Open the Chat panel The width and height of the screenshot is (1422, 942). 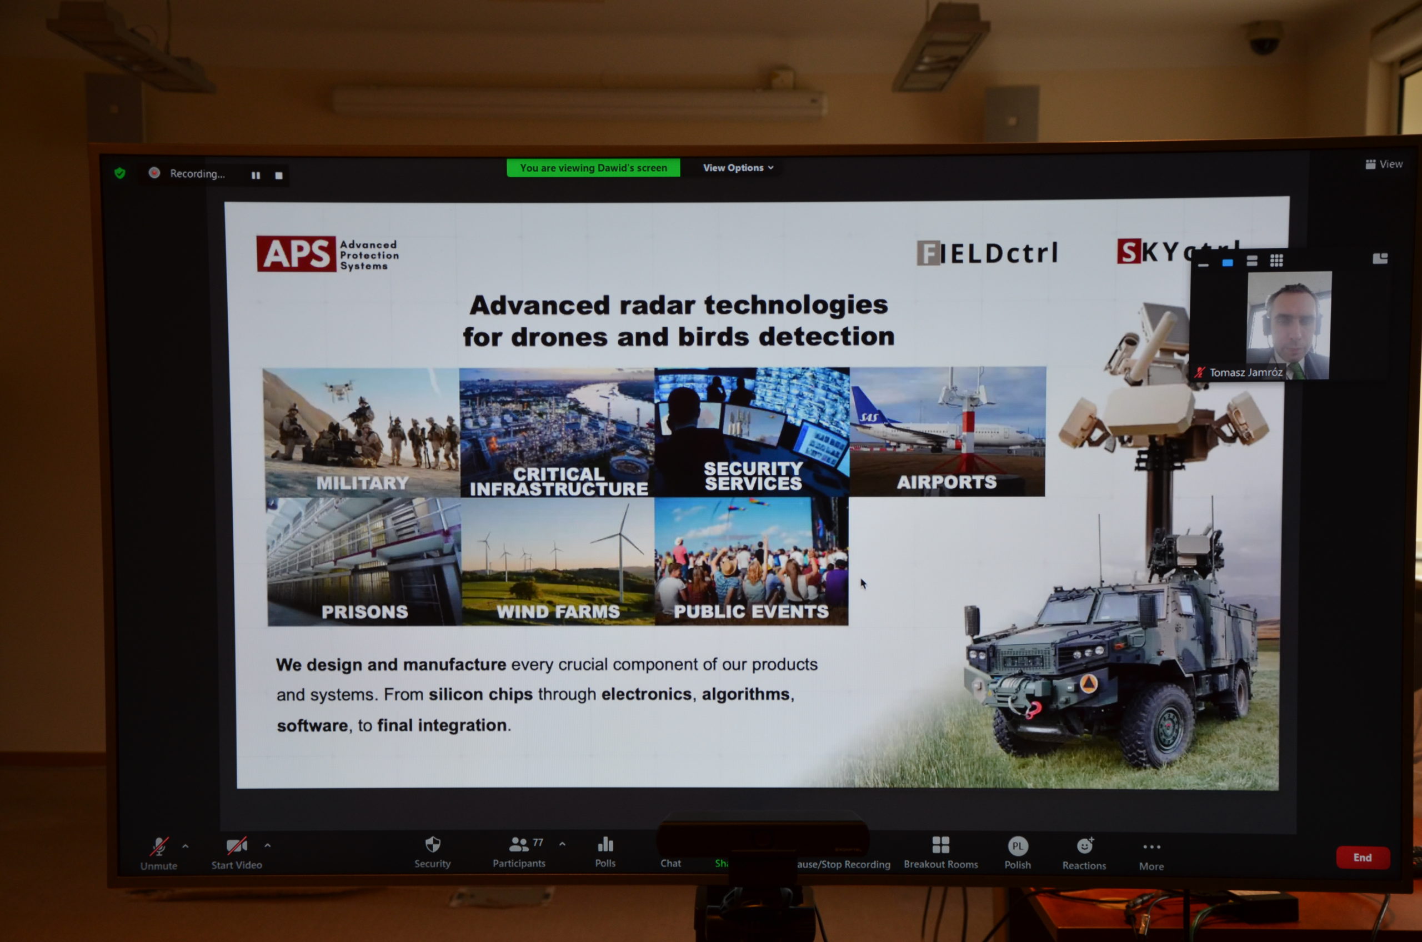pos(670,862)
